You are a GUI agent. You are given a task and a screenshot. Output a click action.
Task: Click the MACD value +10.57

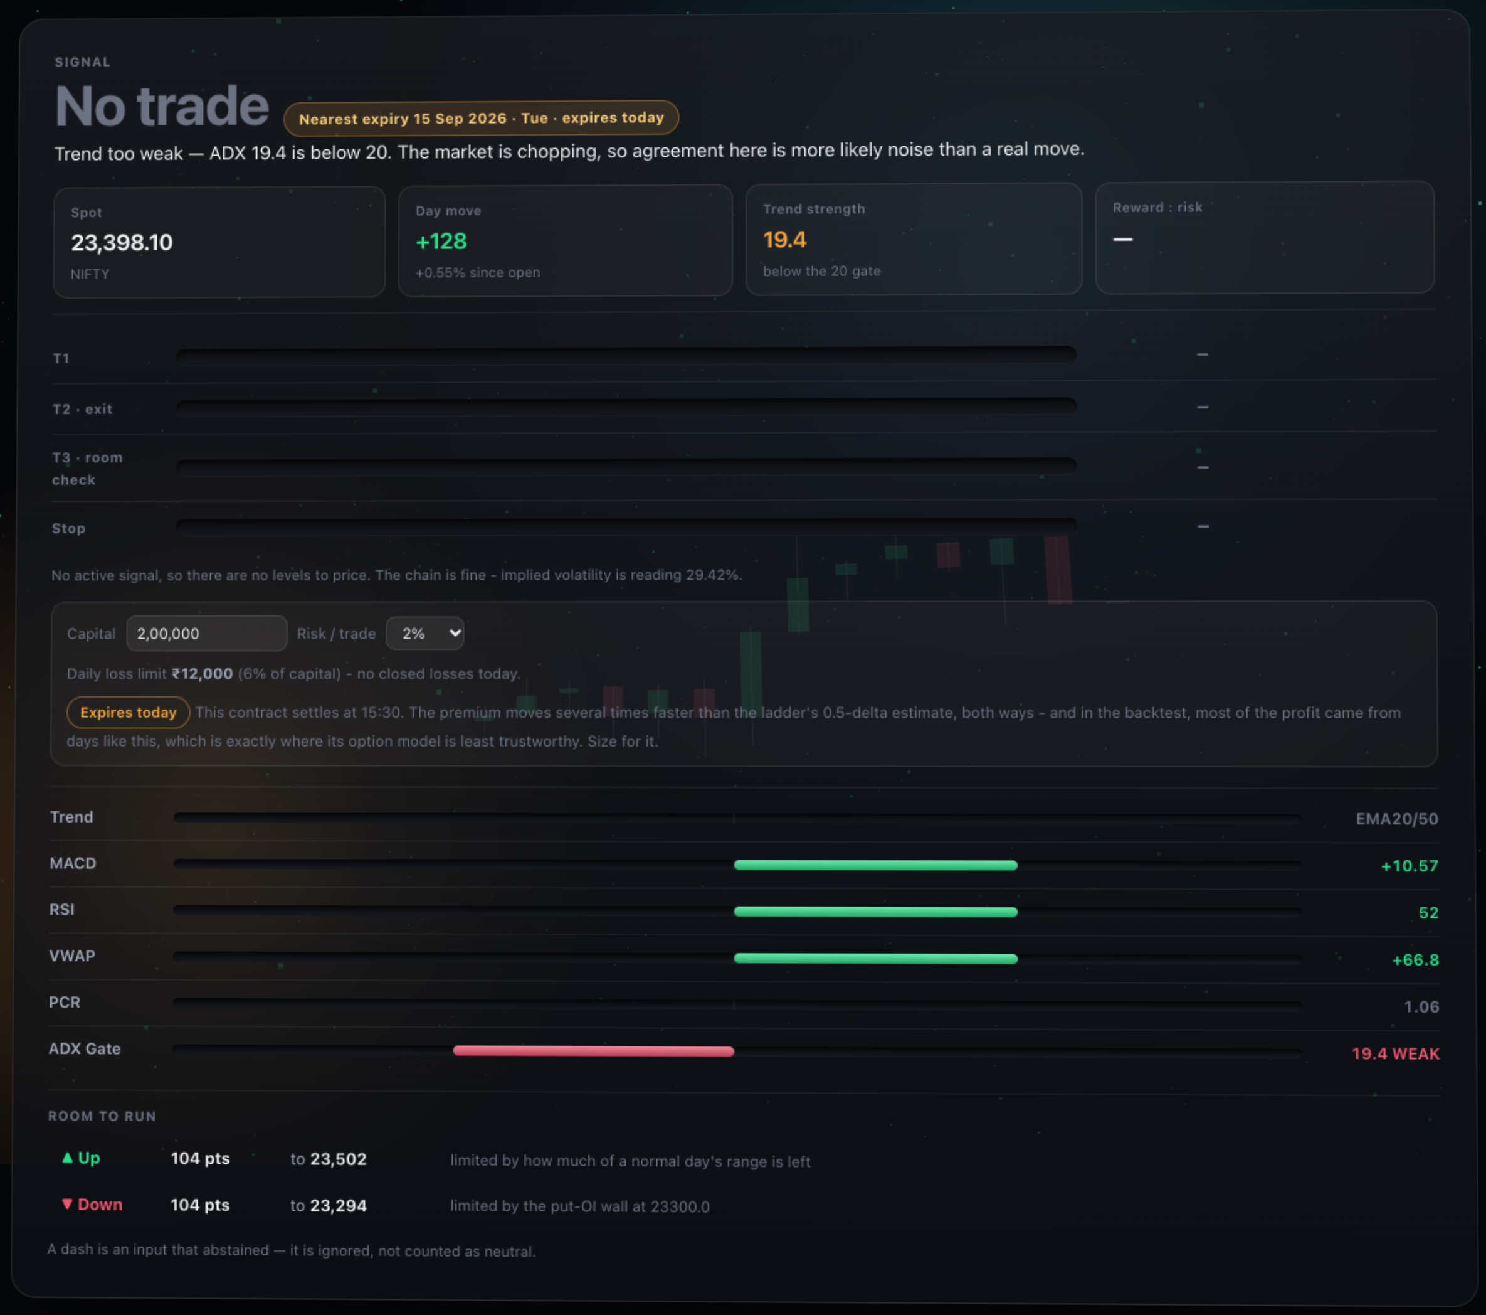click(x=1409, y=866)
